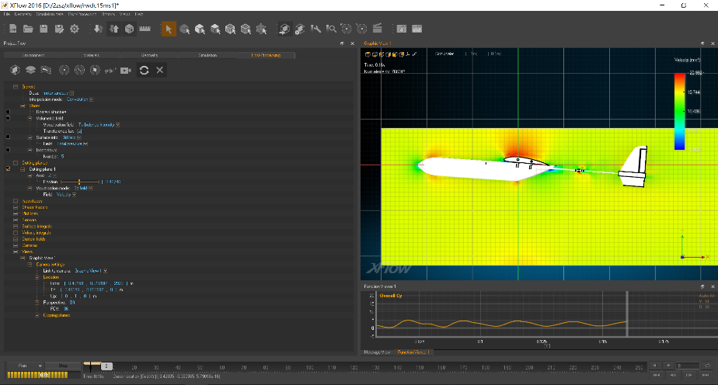Click the camera record icon in Post-Processing

point(125,70)
